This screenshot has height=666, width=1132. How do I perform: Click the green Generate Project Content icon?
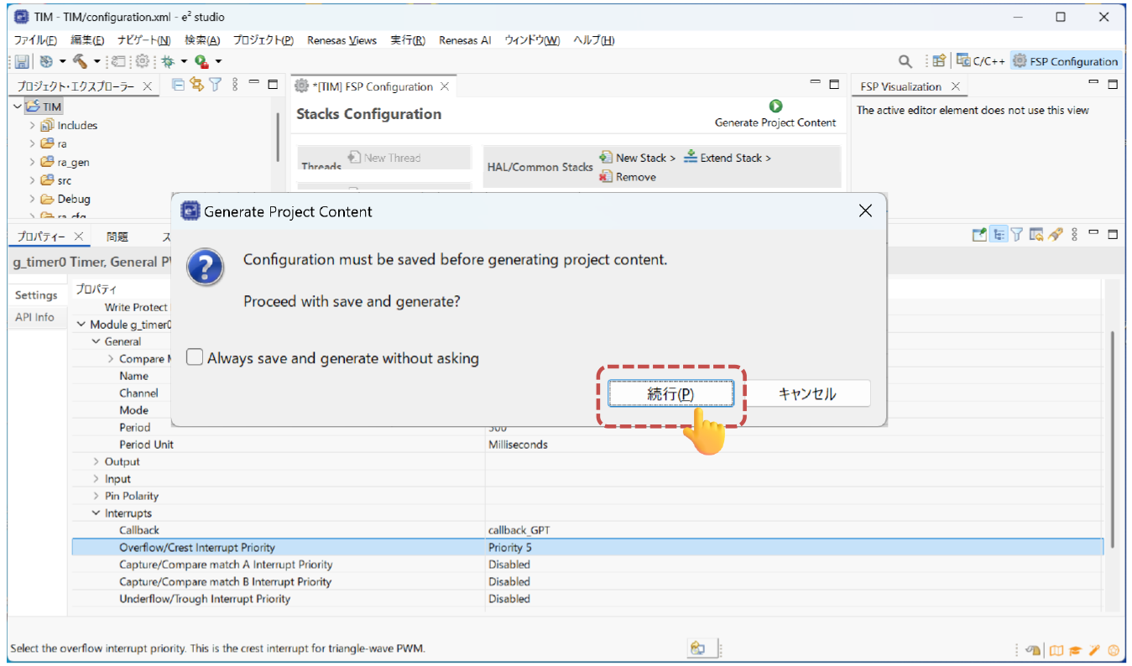tap(775, 106)
